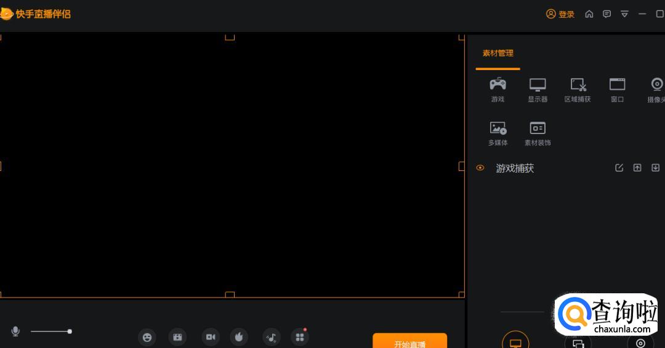This screenshot has height=348, width=665.
Task: Click 登录 to log in
Action: tap(560, 14)
